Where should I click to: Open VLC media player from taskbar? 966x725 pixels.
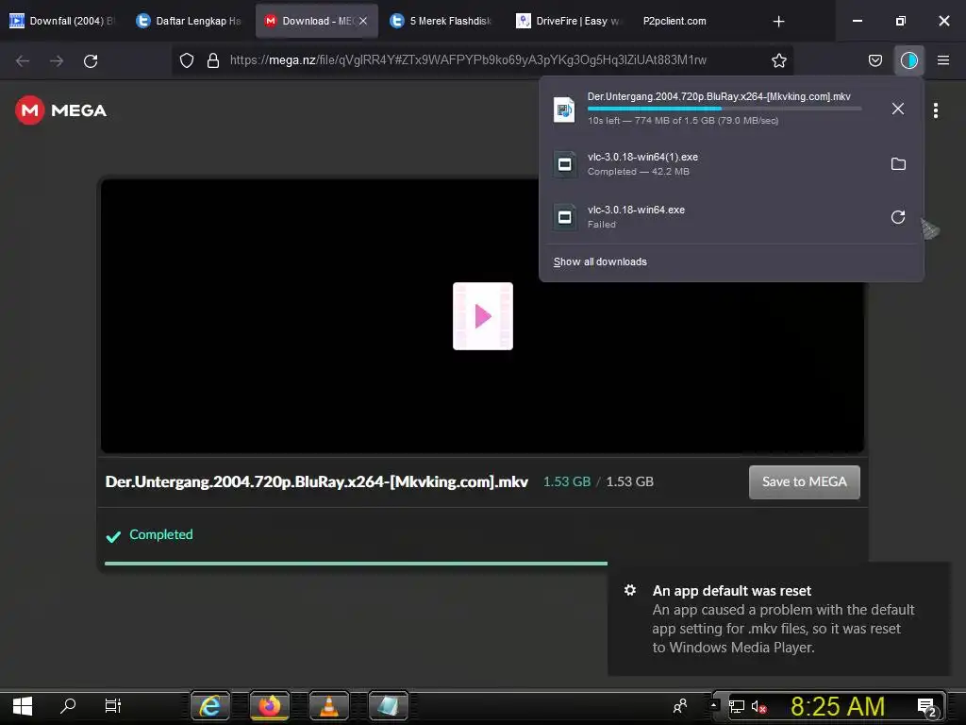tap(329, 706)
